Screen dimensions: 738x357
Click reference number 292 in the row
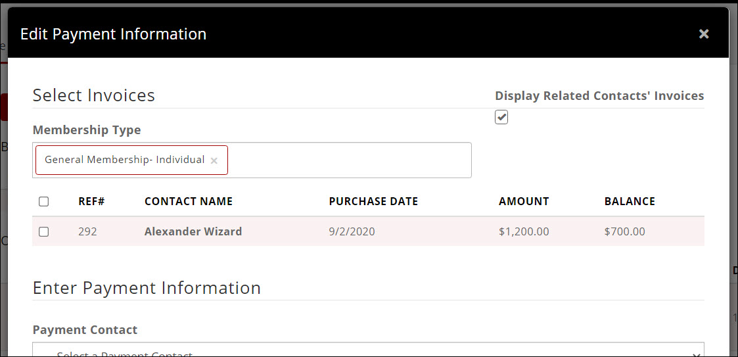(87, 231)
